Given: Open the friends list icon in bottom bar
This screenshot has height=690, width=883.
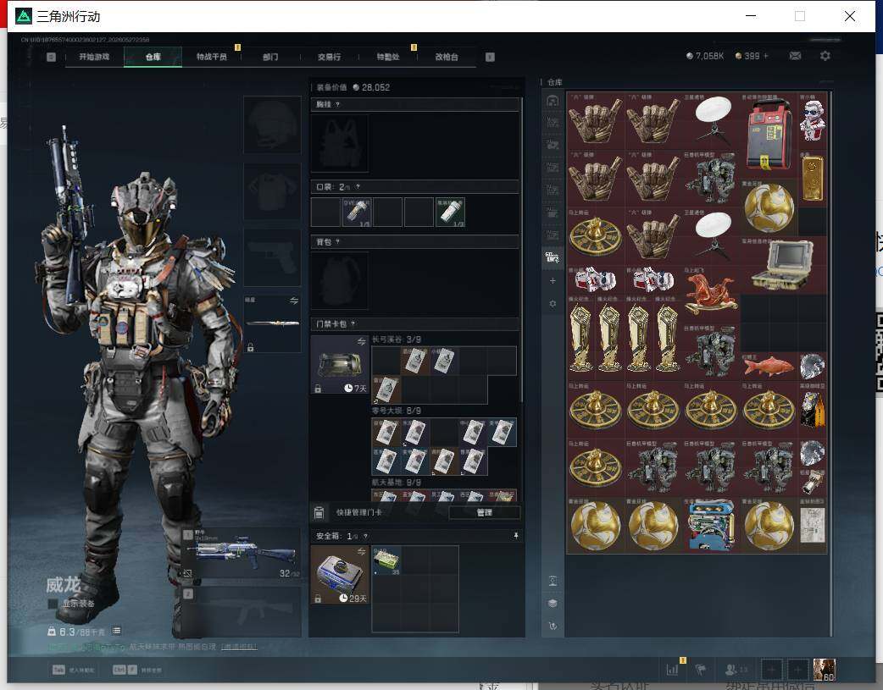Looking at the screenshot, I should tap(736, 669).
